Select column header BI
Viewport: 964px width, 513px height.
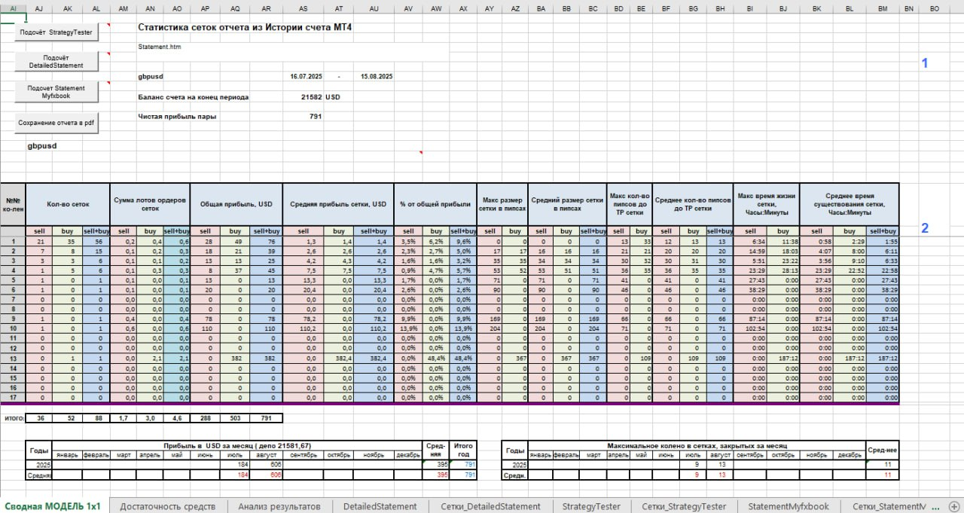(x=750, y=8)
